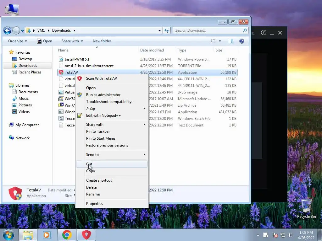This screenshot has width=322, height=241.
Task: Sort by the Name column header
Action: pos(63,50)
